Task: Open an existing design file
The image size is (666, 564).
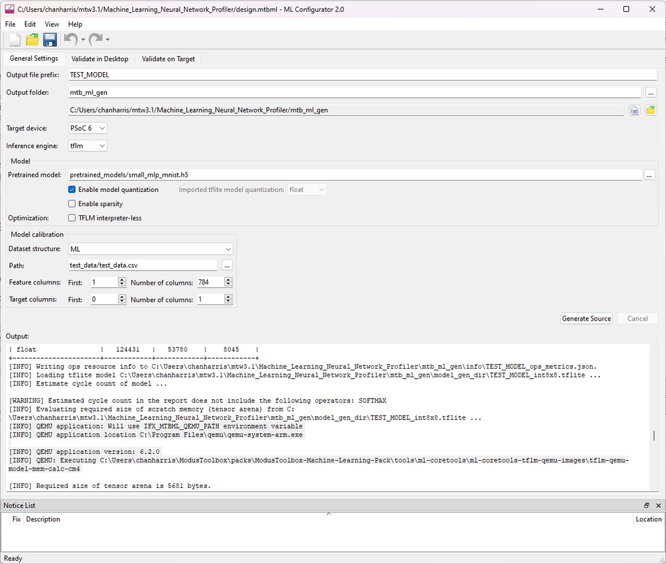Action: 31,39
